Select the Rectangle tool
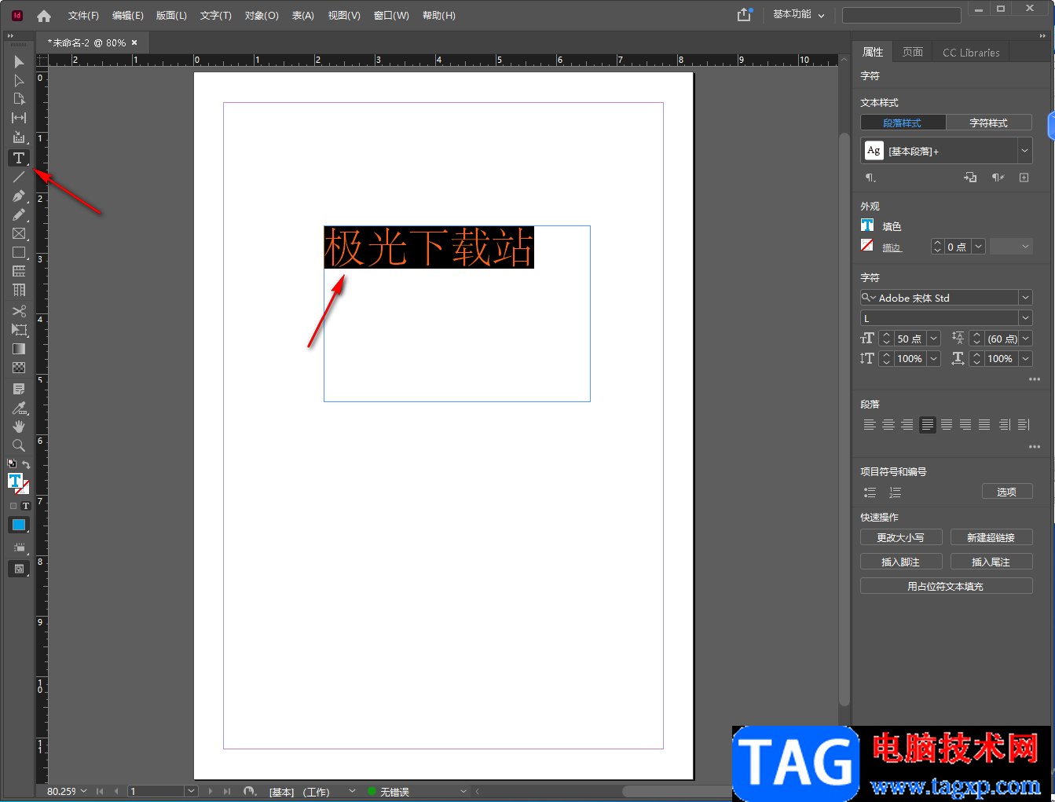 click(x=19, y=252)
